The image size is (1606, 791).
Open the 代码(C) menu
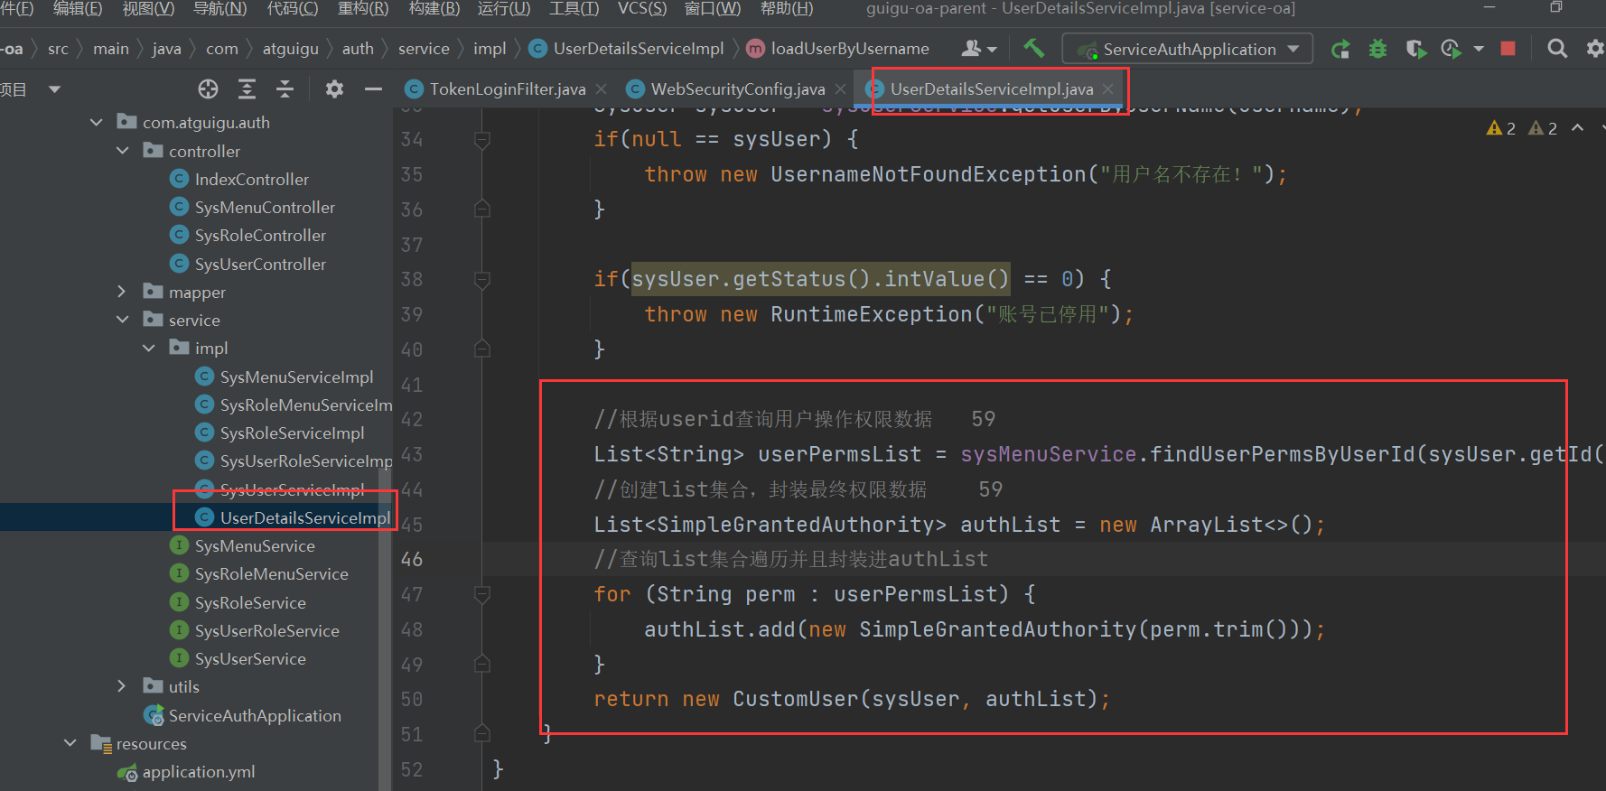(x=293, y=8)
